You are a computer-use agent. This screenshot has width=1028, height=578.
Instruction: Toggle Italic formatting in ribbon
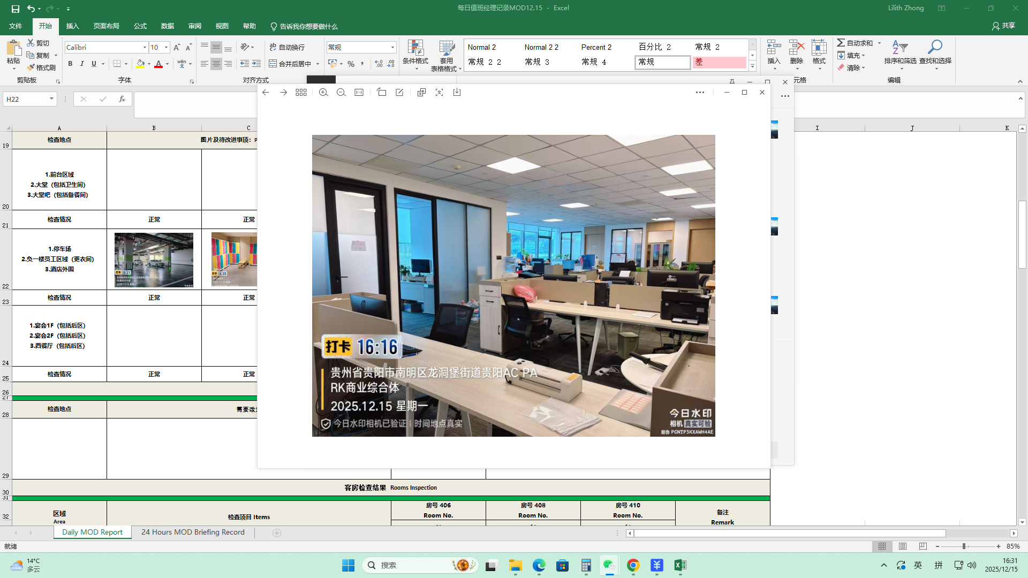(82, 64)
